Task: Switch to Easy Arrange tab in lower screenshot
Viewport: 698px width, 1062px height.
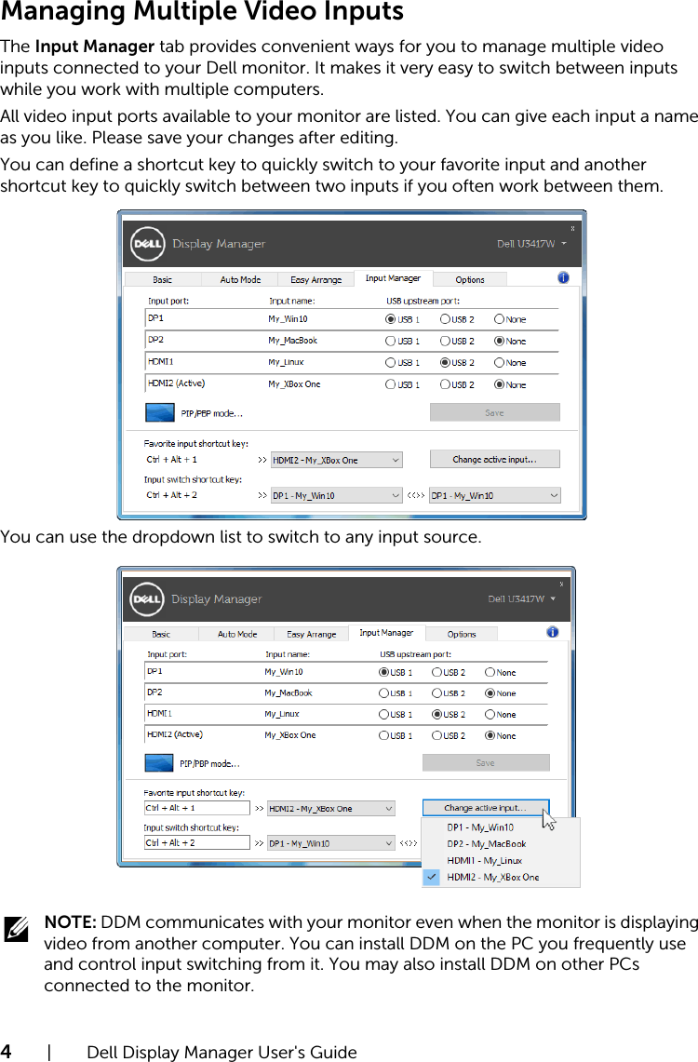Action: click(312, 634)
